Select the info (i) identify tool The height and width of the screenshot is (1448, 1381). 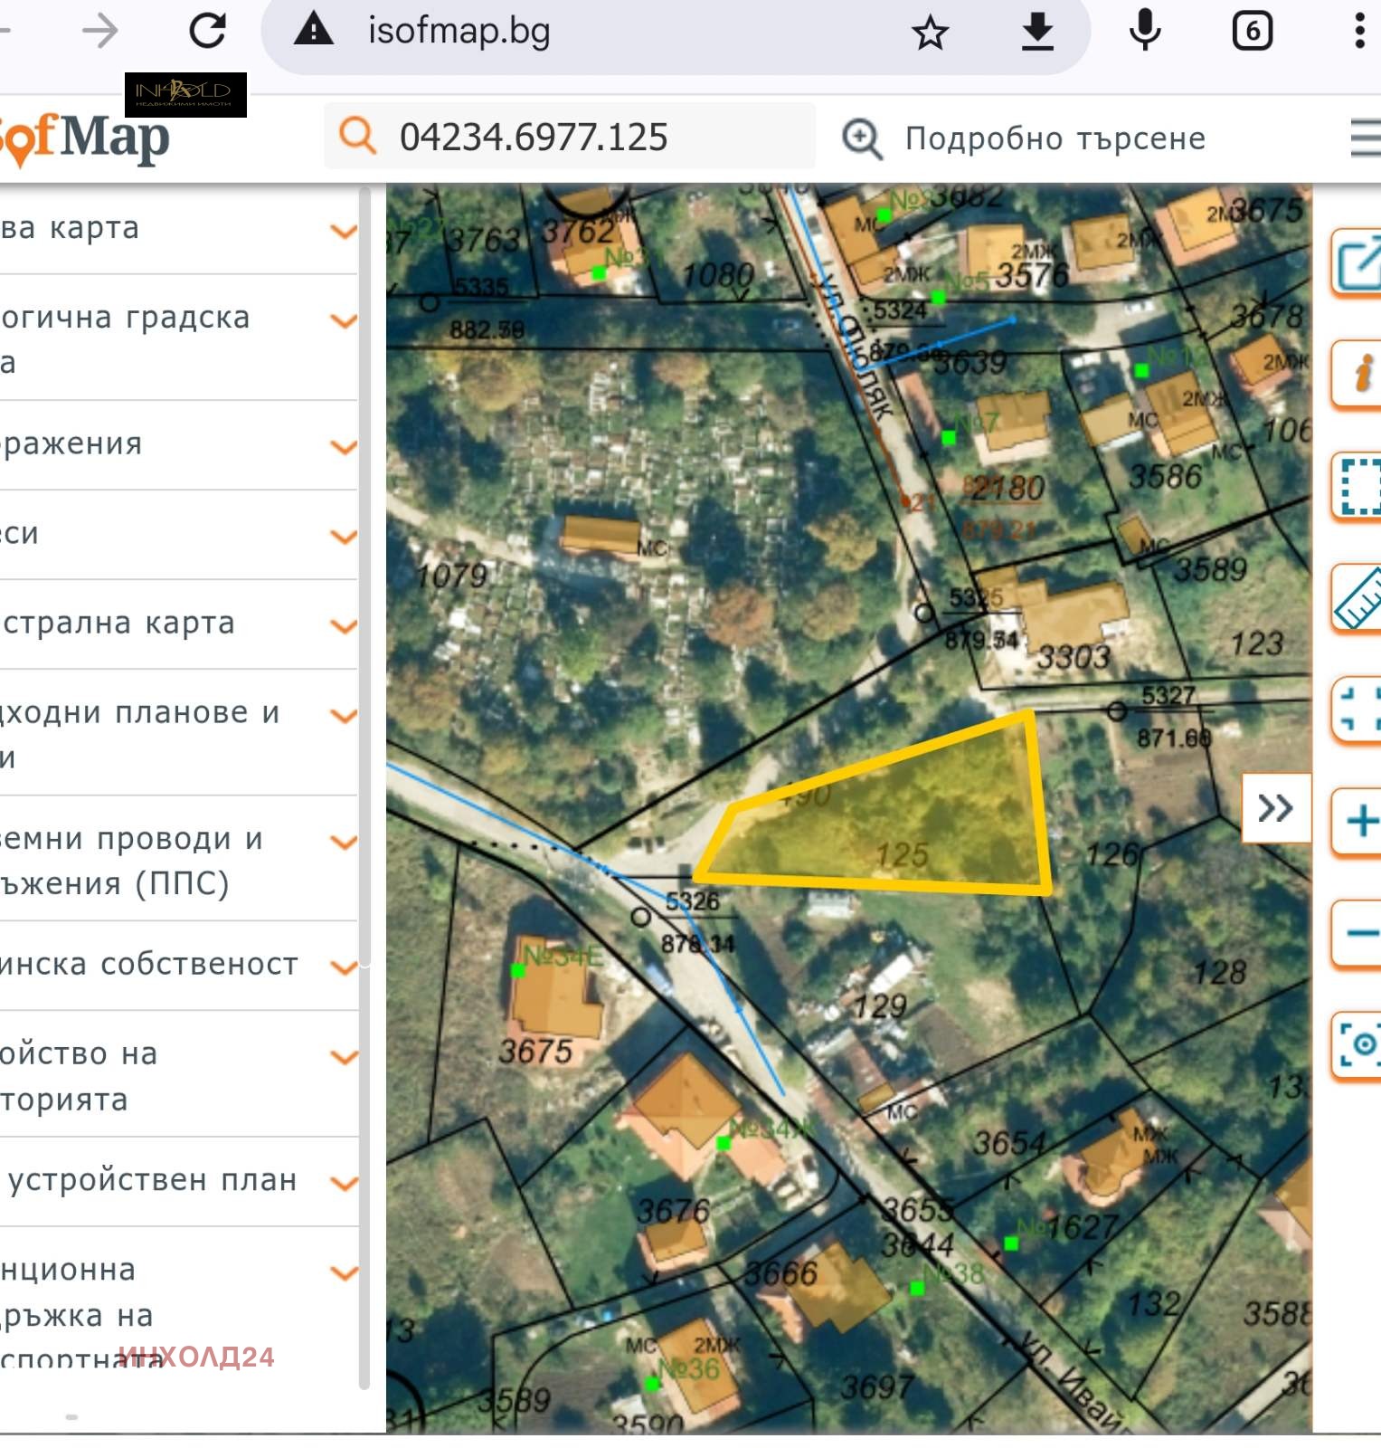click(1358, 373)
